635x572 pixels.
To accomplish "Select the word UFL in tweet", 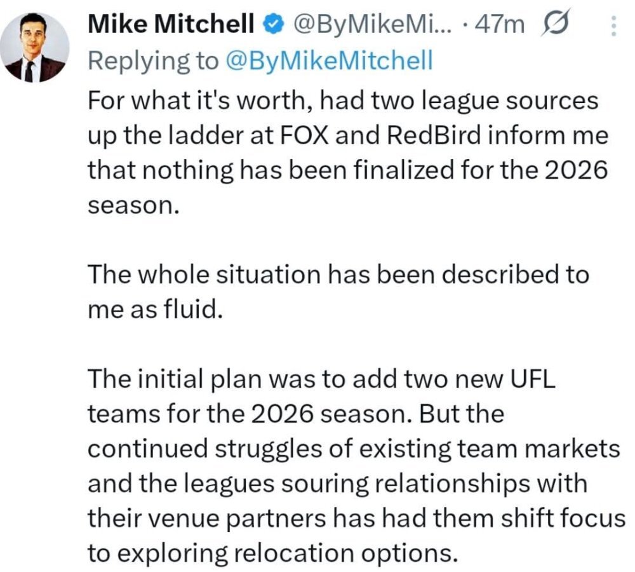I will pyautogui.click(x=533, y=379).
